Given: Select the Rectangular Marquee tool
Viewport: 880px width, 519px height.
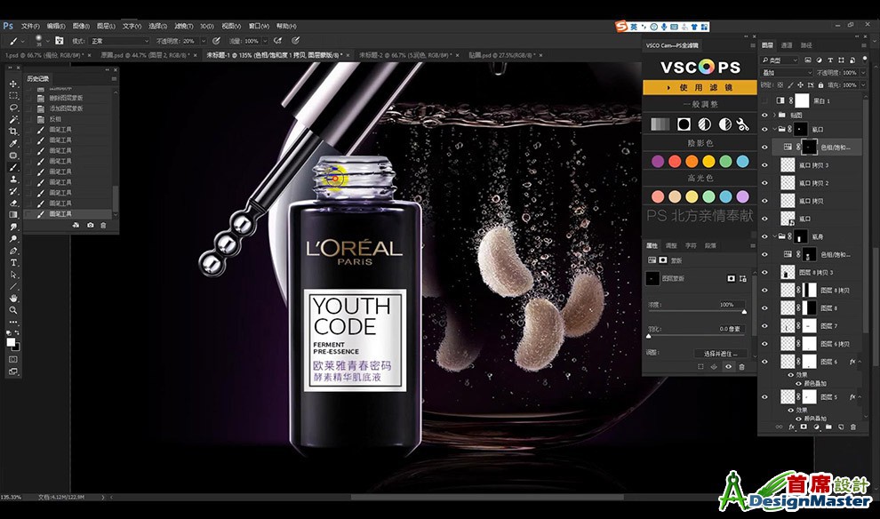Looking at the screenshot, I should [13, 95].
